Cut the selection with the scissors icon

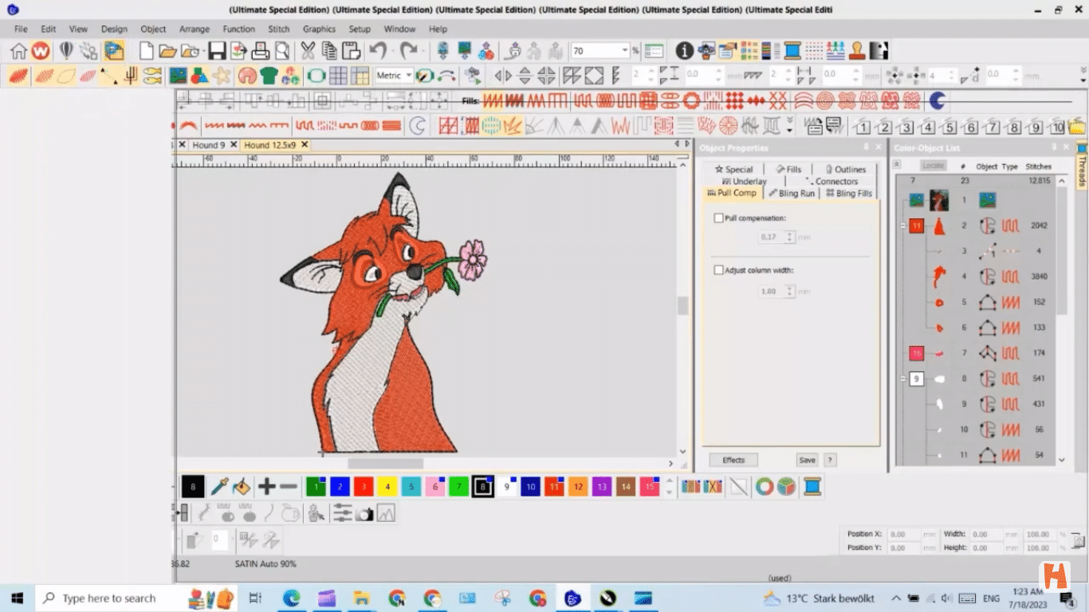pos(308,51)
